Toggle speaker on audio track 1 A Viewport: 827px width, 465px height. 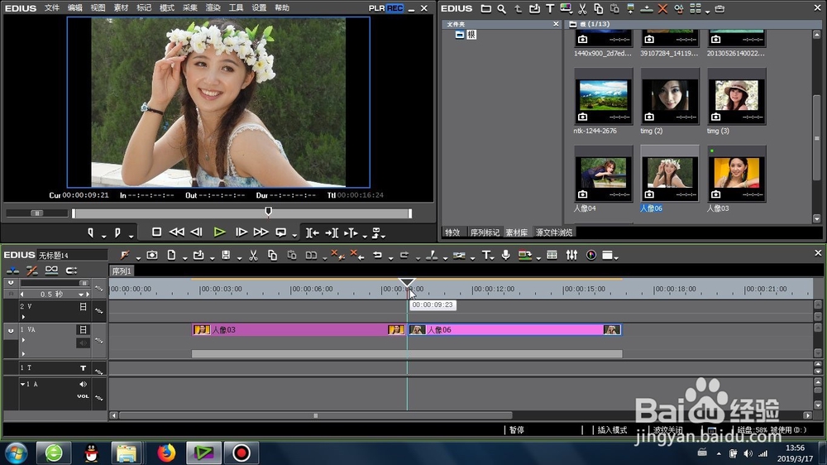coord(83,384)
